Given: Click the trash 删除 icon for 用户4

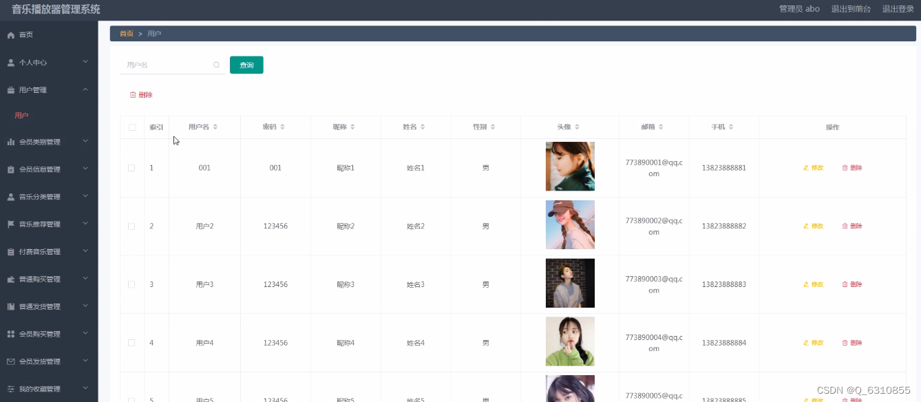Looking at the screenshot, I should point(845,343).
